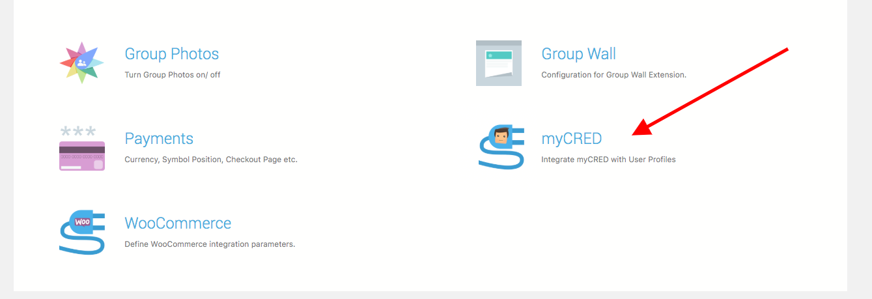Go to the Payments settings title
This screenshot has width=872, height=299.
159,139
